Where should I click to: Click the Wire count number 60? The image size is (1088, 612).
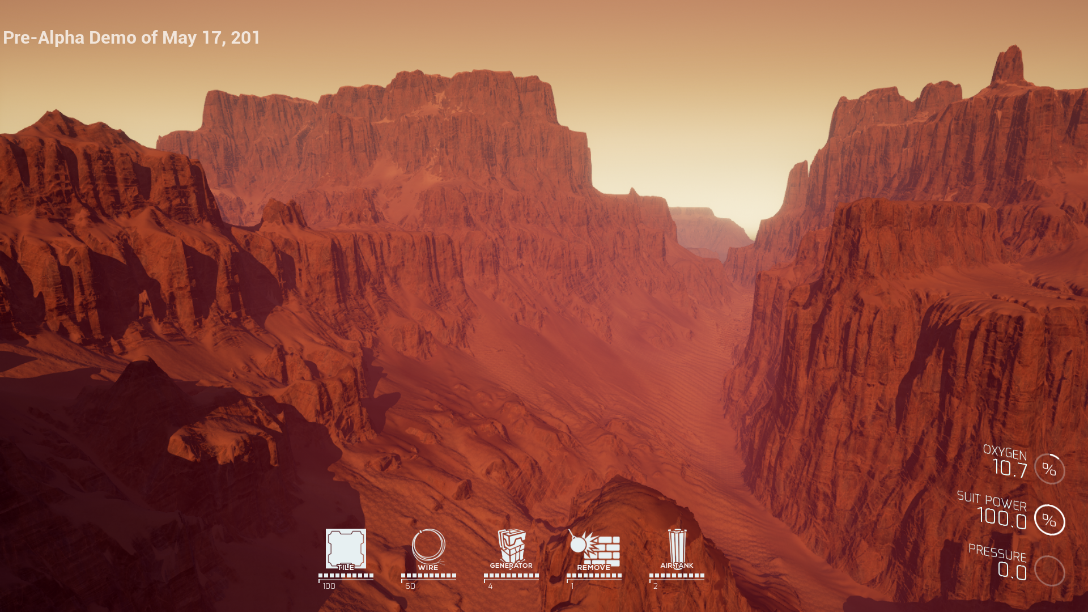tap(410, 586)
